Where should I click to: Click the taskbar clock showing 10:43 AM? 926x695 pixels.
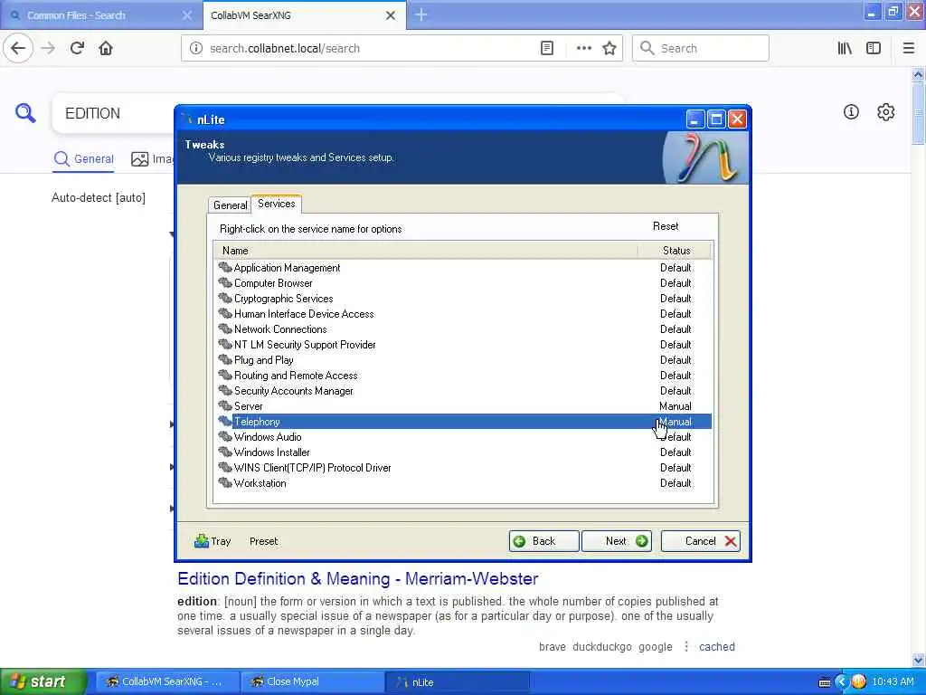click(893, 681)
